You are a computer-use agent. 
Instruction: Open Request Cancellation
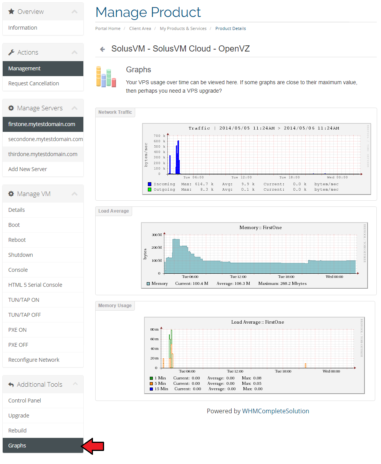[x=43, y=83]
